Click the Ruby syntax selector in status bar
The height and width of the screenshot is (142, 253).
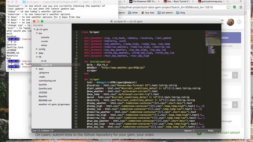211,131
